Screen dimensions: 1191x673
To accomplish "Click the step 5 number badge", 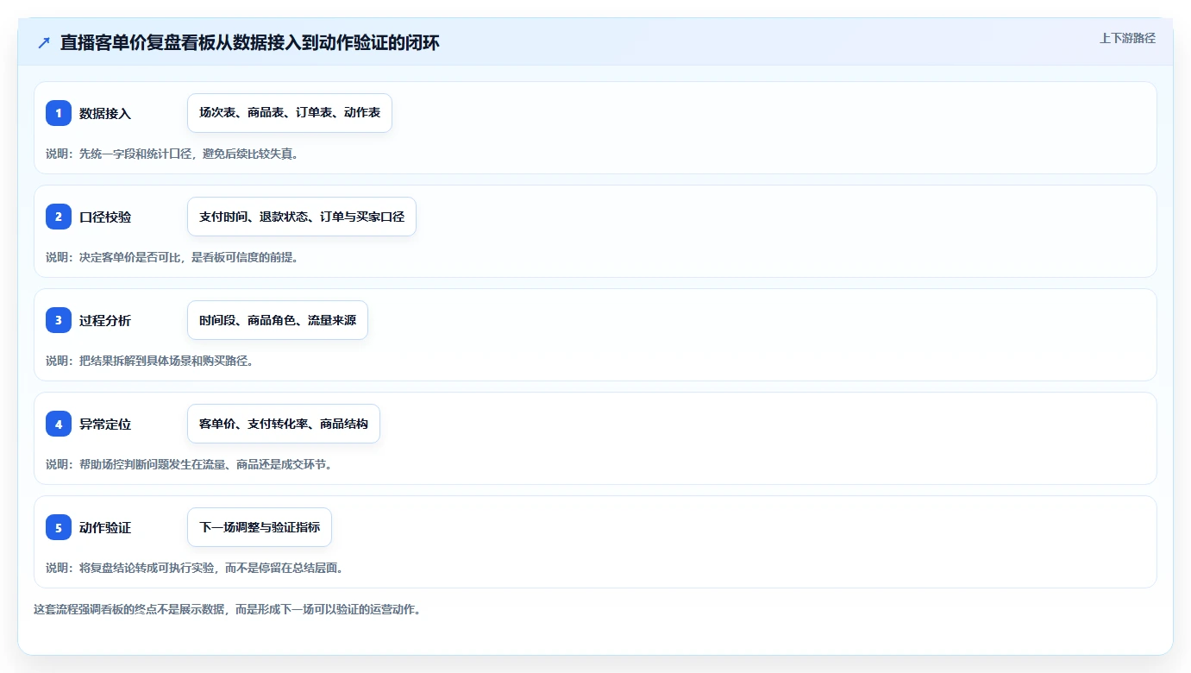I will click(x=59, y=527).
